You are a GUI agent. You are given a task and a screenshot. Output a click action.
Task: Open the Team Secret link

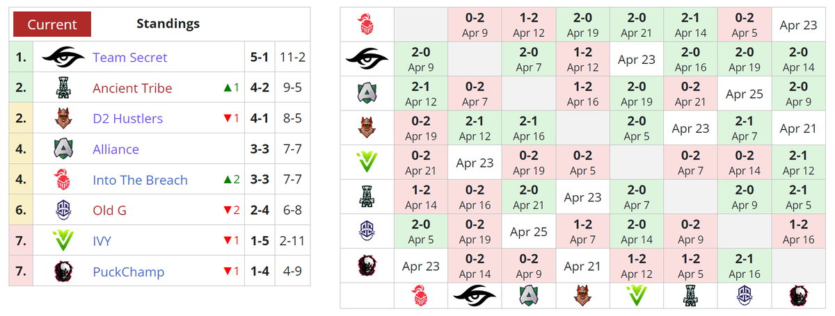tap(129, 57)
